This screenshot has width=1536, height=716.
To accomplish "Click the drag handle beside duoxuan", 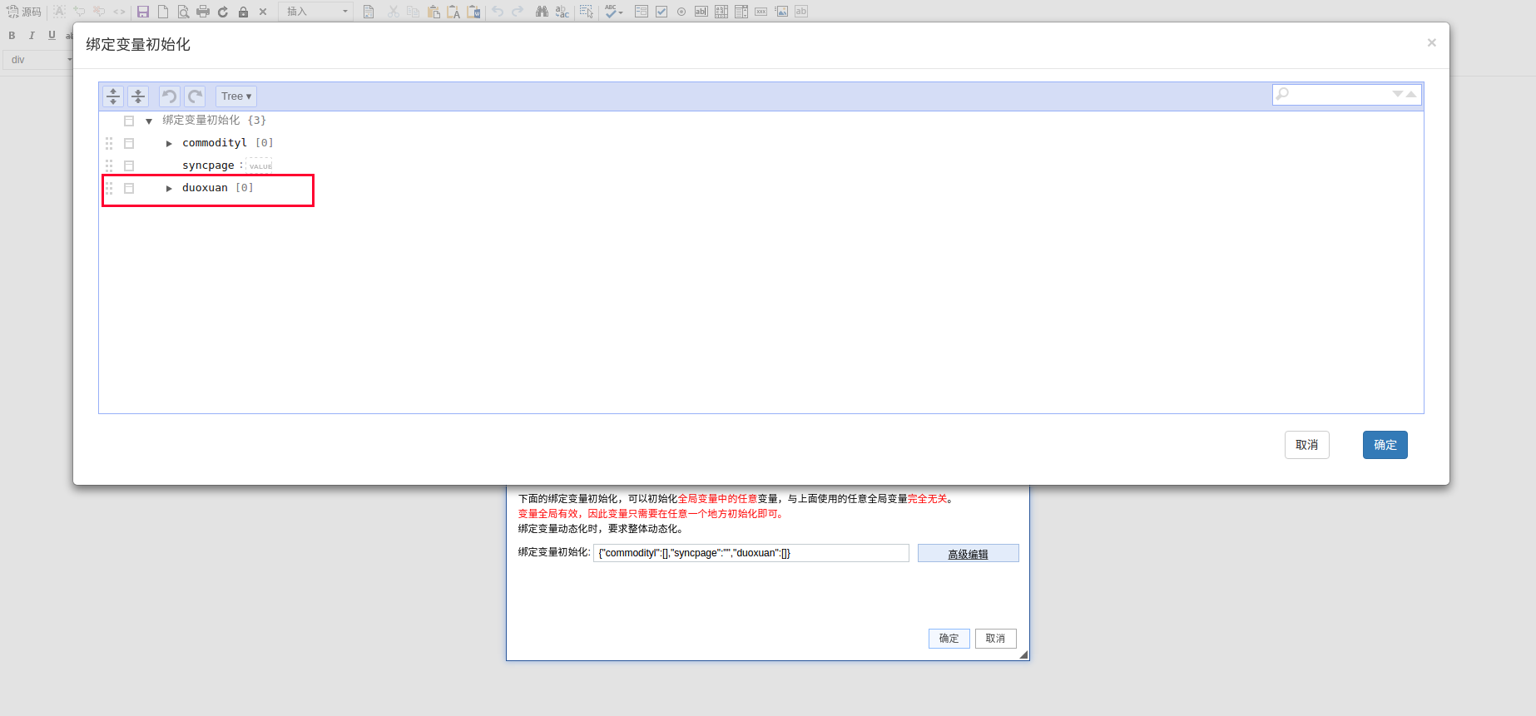I will 109,188.
